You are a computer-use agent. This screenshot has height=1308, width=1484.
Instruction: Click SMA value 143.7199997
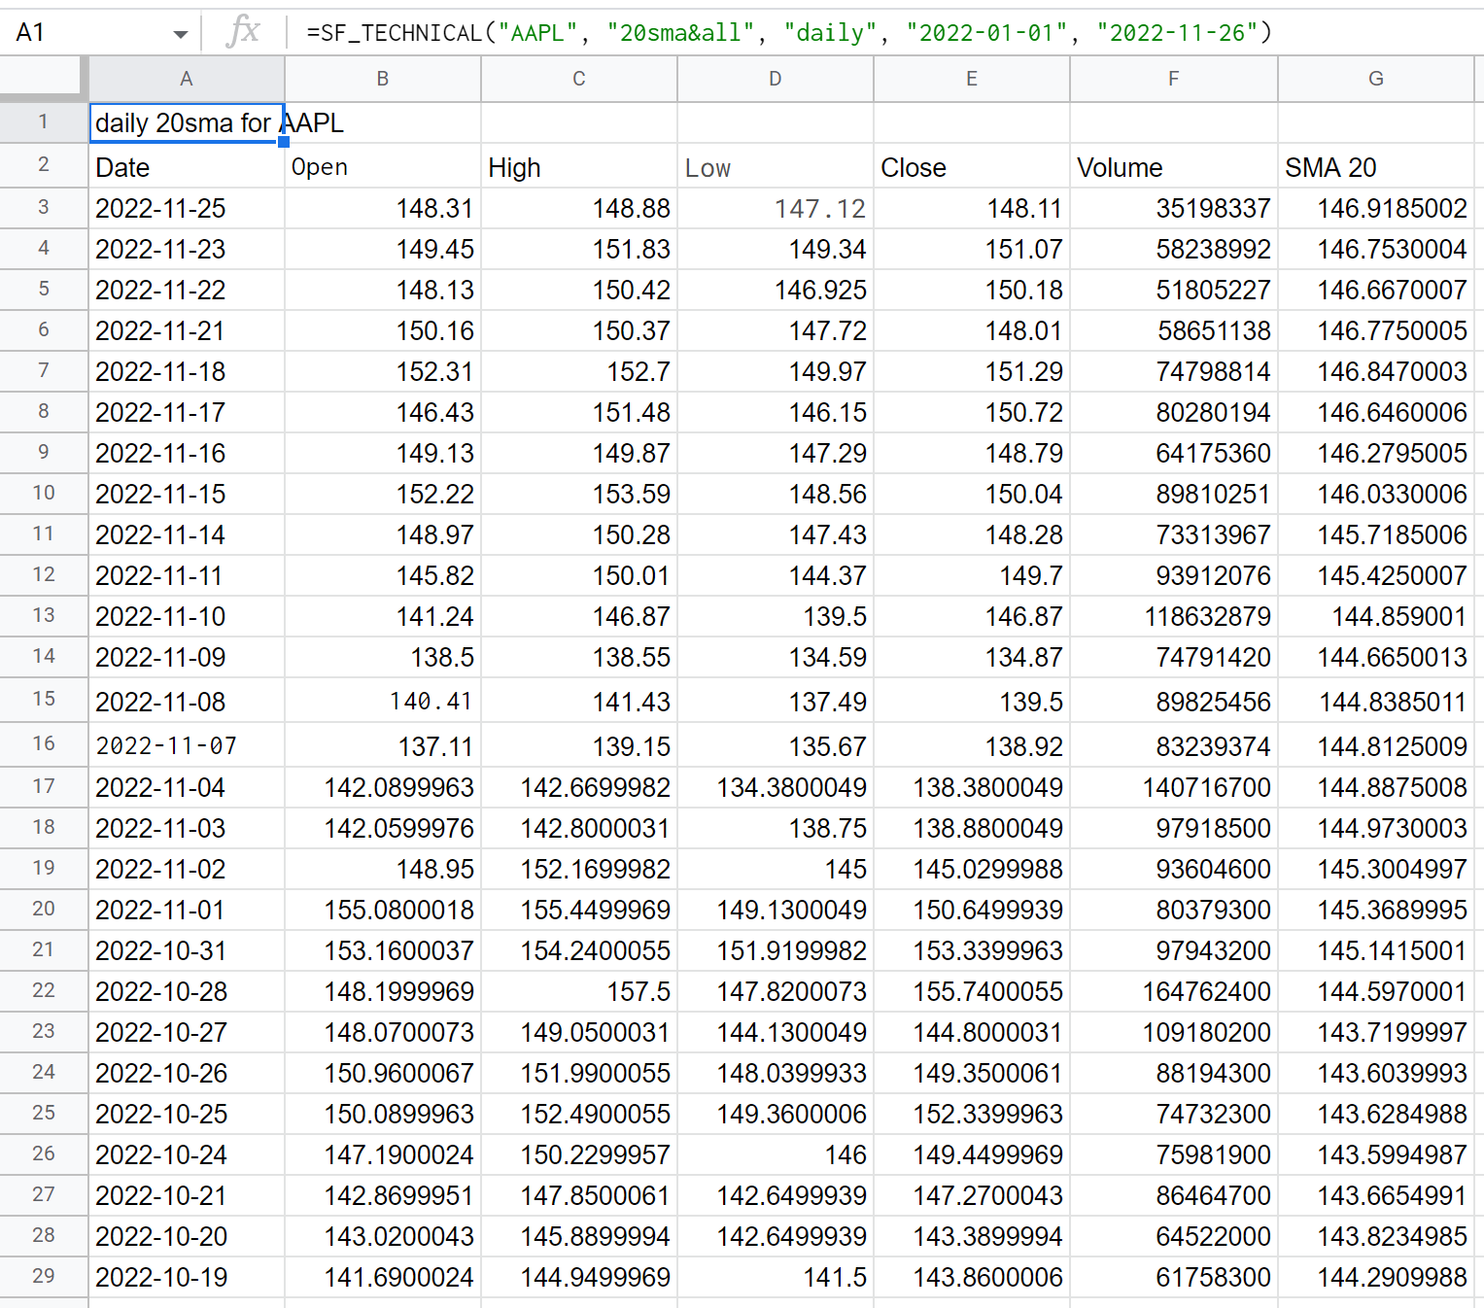coord(1376,1032)
